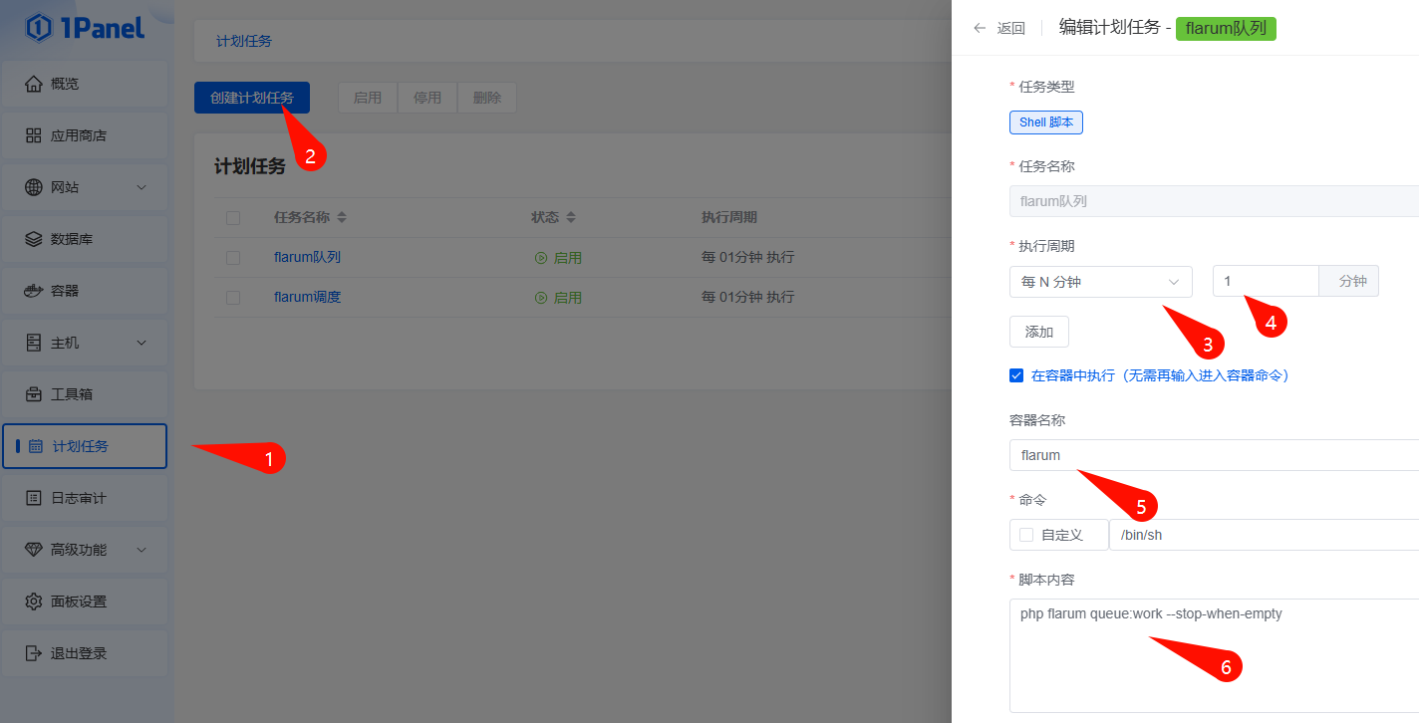
Task: Open the flarum调度 task link
Action: point(307,297)
